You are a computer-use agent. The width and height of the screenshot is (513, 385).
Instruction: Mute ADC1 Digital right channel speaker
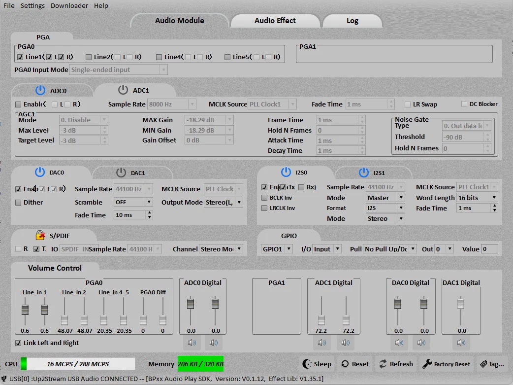coord(346,343)
